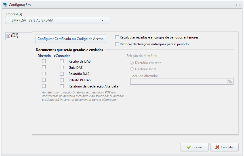This screenshot has width=244, height=156.
Task: Check Diretório box for Extrato PGDAS
Action: pyautogui.click(x=44, y=80)
